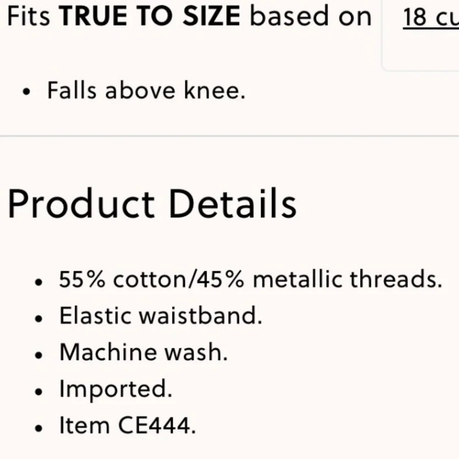Click the "Imported." list item
This screenshot has width=459, height=459.
click(116, 389)
